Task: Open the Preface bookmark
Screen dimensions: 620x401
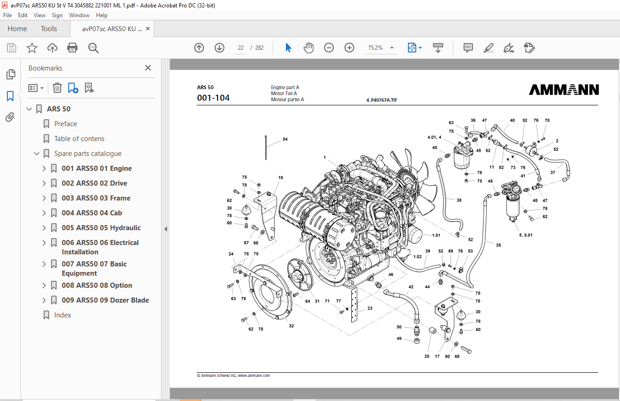Action: [x=65, y=124]
